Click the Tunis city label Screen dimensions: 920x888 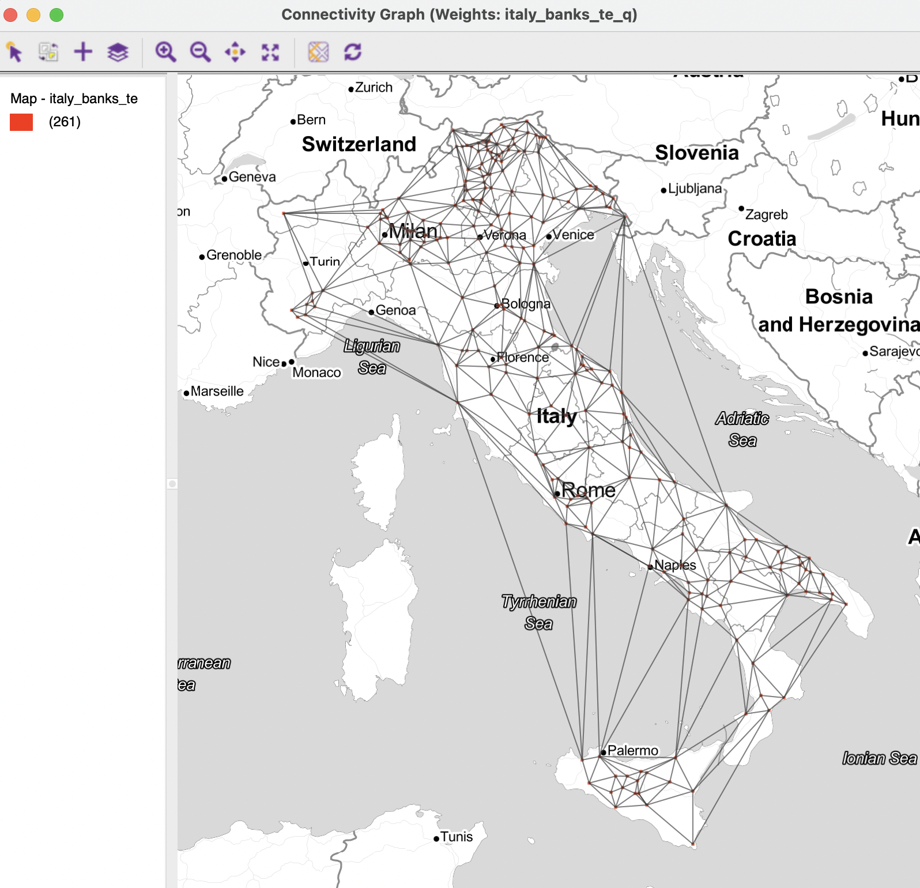(x=457, y=837)
